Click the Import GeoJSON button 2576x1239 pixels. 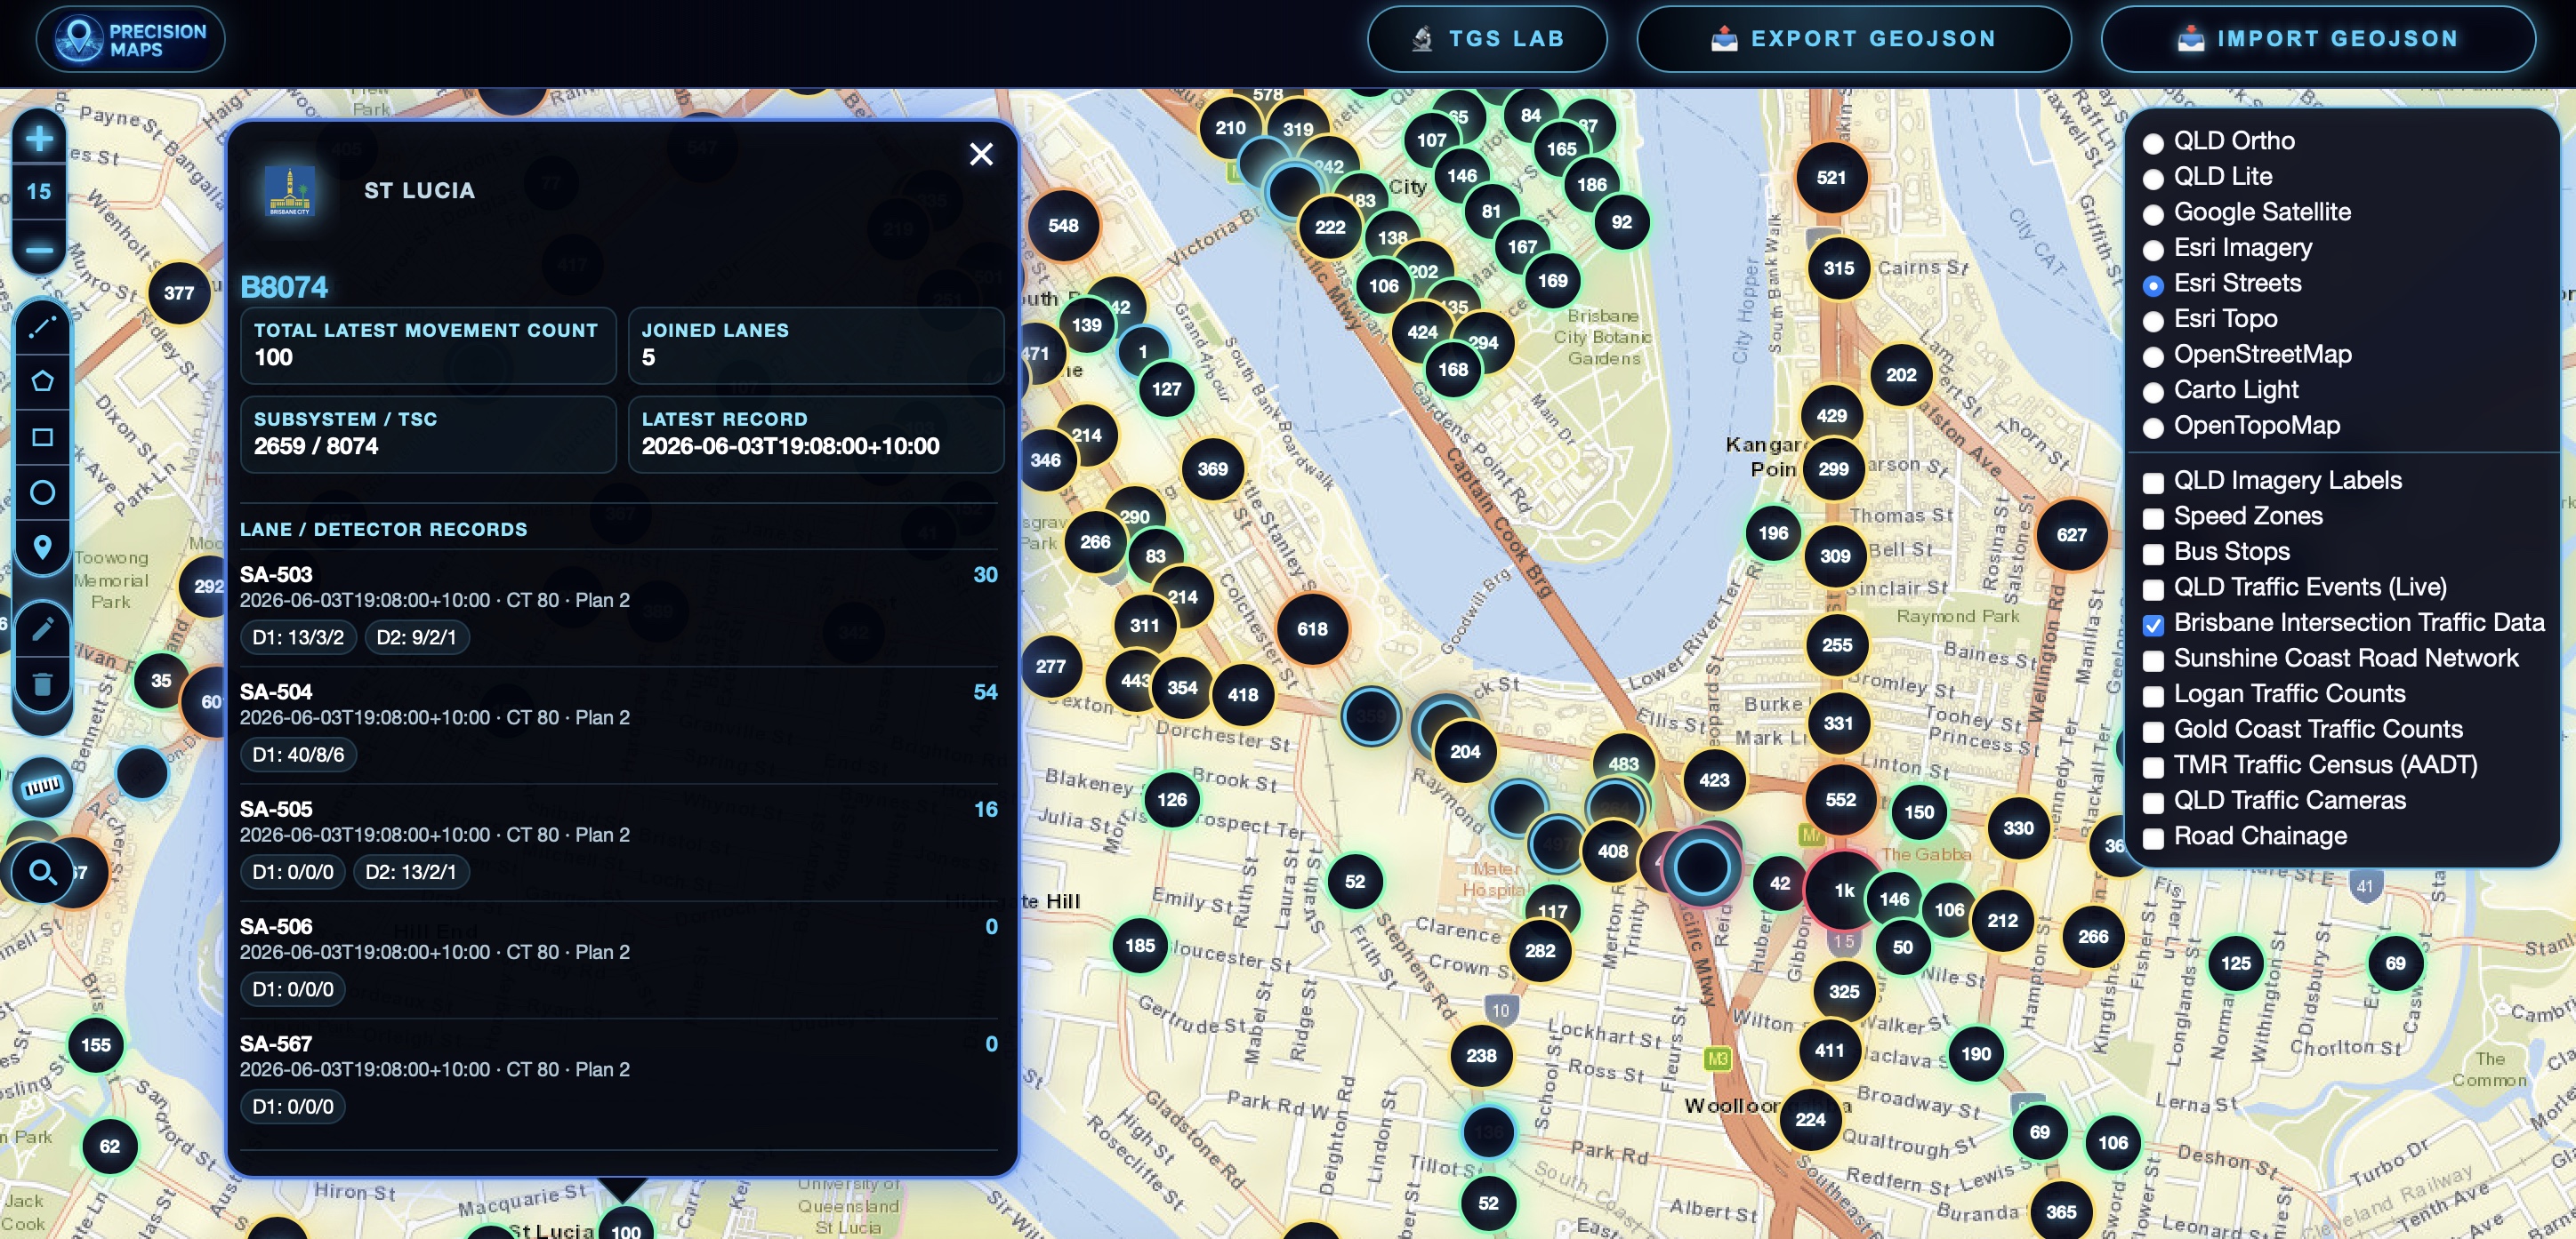click(x=2318, y=39)
